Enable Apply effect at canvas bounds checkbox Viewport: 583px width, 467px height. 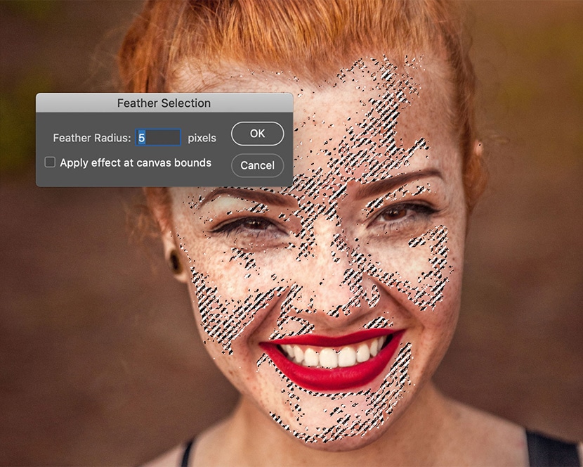click(50, 162)
